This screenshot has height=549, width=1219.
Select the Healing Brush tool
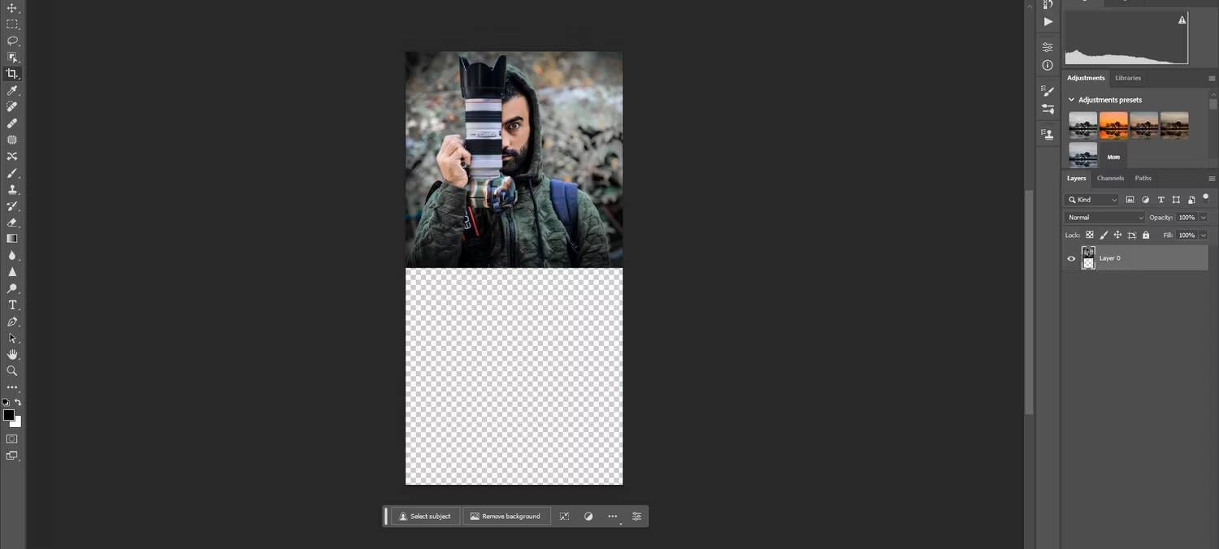click(12, 123)
